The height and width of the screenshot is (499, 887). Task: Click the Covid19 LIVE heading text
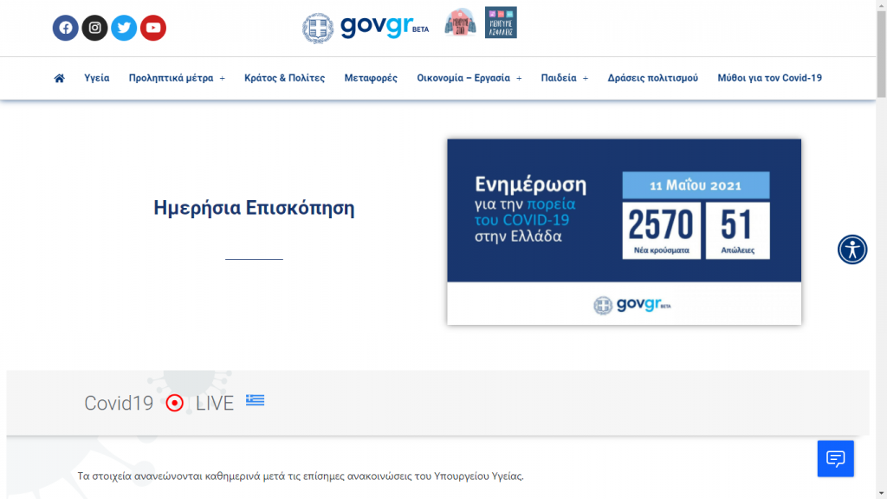[x=159, y=404]
